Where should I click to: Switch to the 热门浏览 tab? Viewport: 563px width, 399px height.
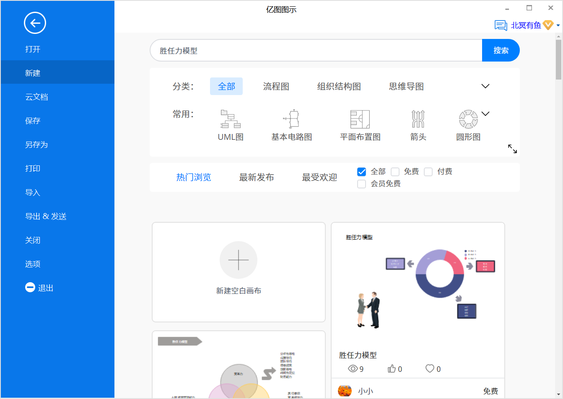point(194,177)
